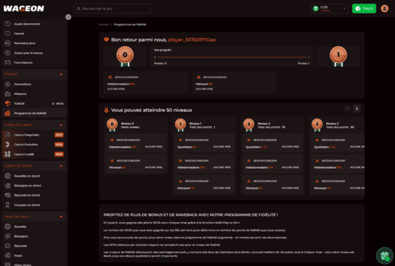Click the Rechercher le jeu search field
The width and height of the screenshot is (395, 266).
pyautogui.click(x=113, y=9)
